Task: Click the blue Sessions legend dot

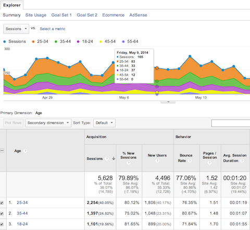Action: tap(5, 42)
